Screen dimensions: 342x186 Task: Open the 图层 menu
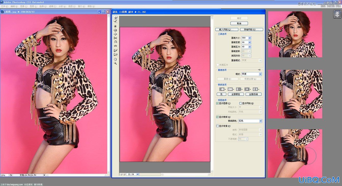34,6
